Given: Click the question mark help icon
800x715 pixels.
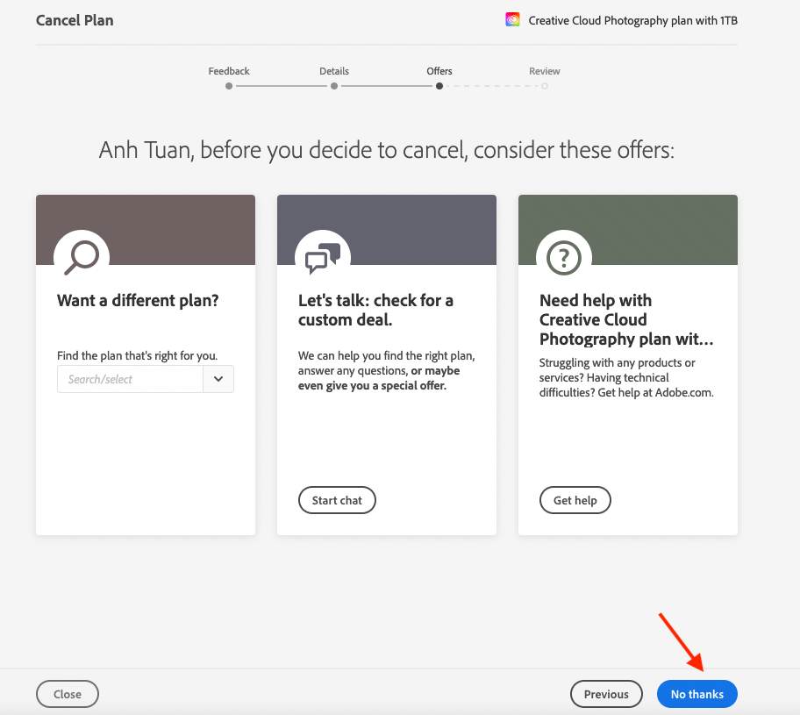Looking at the screenshot, I should pos(564,257).
